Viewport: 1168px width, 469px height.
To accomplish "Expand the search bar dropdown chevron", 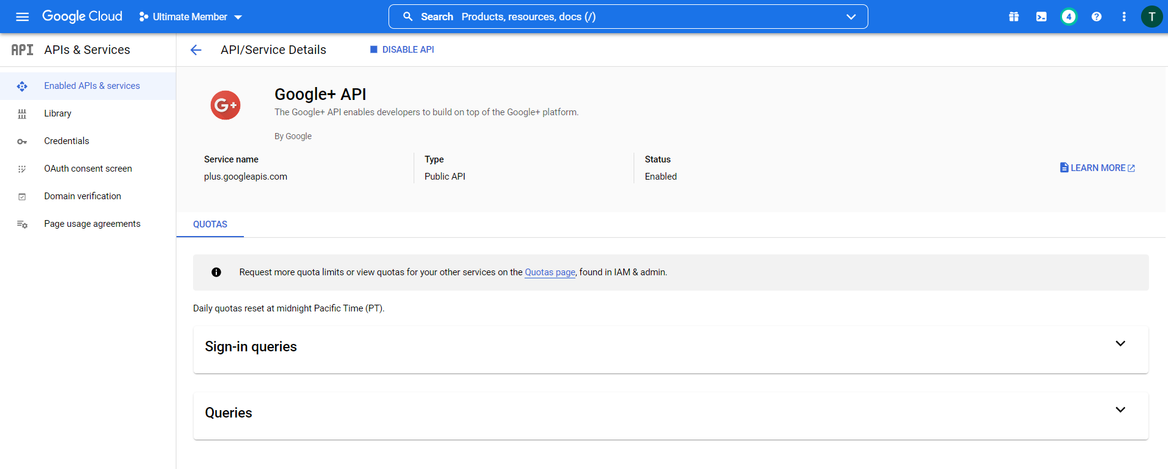I will point(851,17).
